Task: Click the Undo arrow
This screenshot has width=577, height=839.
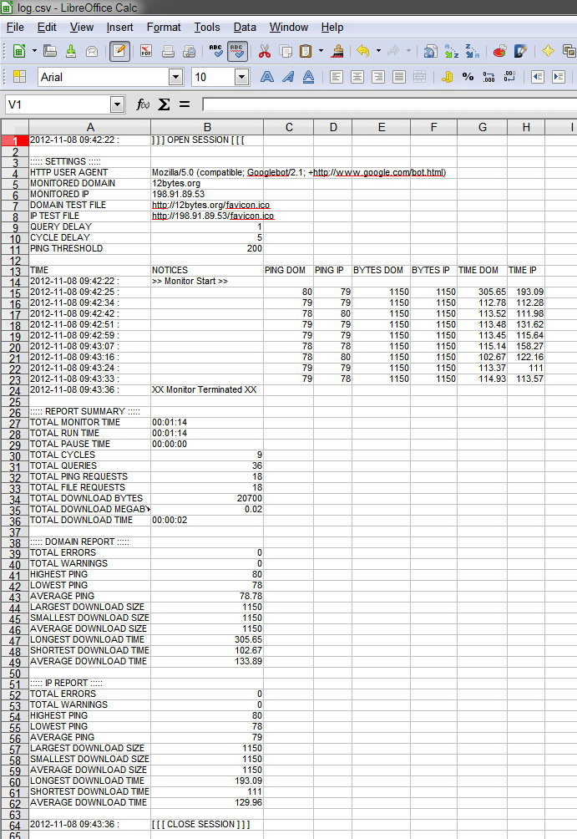Action: (x=363, y=51)
